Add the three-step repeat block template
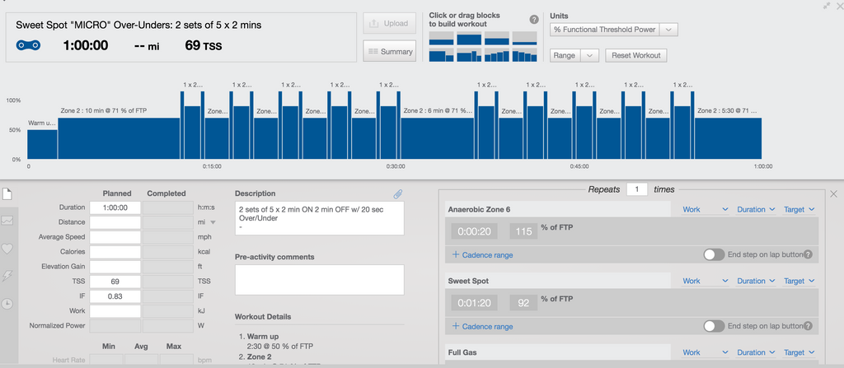 point(469,55)
